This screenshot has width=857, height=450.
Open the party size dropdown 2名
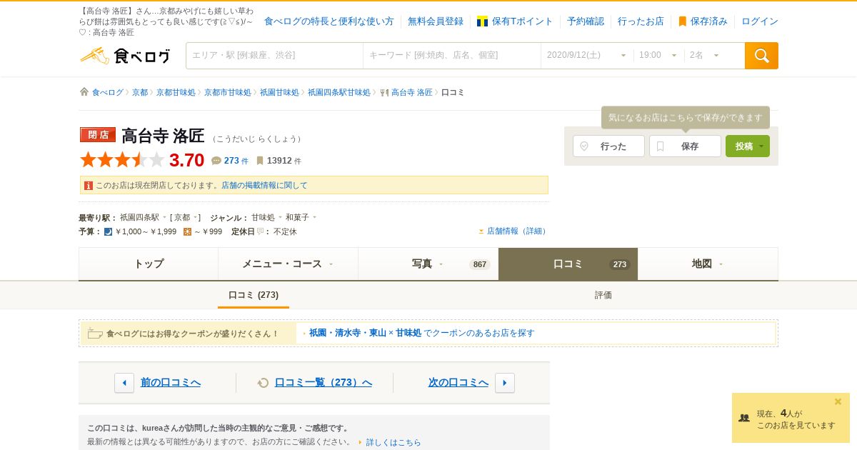pyautogui.click(x=704, y=56)
